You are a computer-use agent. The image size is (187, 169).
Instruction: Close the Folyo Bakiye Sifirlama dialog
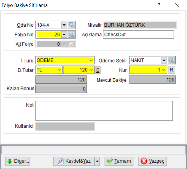click(177, 5)
